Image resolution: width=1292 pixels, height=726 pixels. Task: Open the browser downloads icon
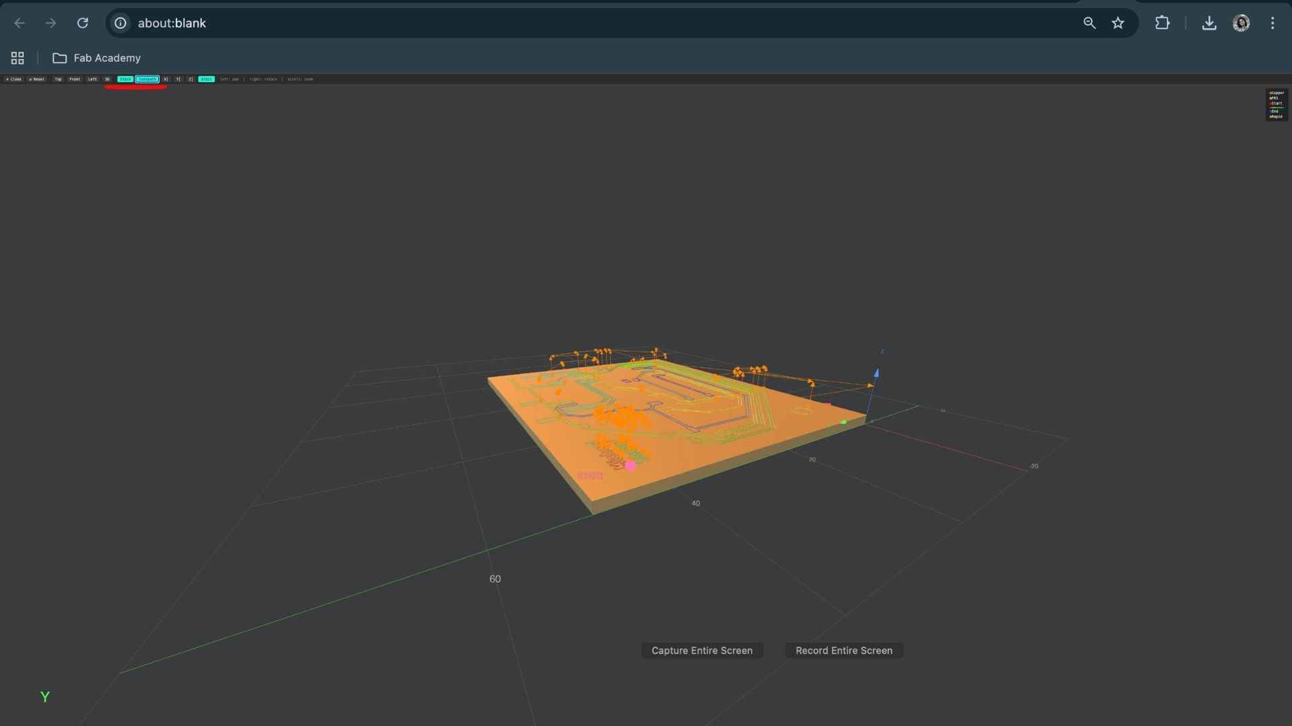point(1209,23)
